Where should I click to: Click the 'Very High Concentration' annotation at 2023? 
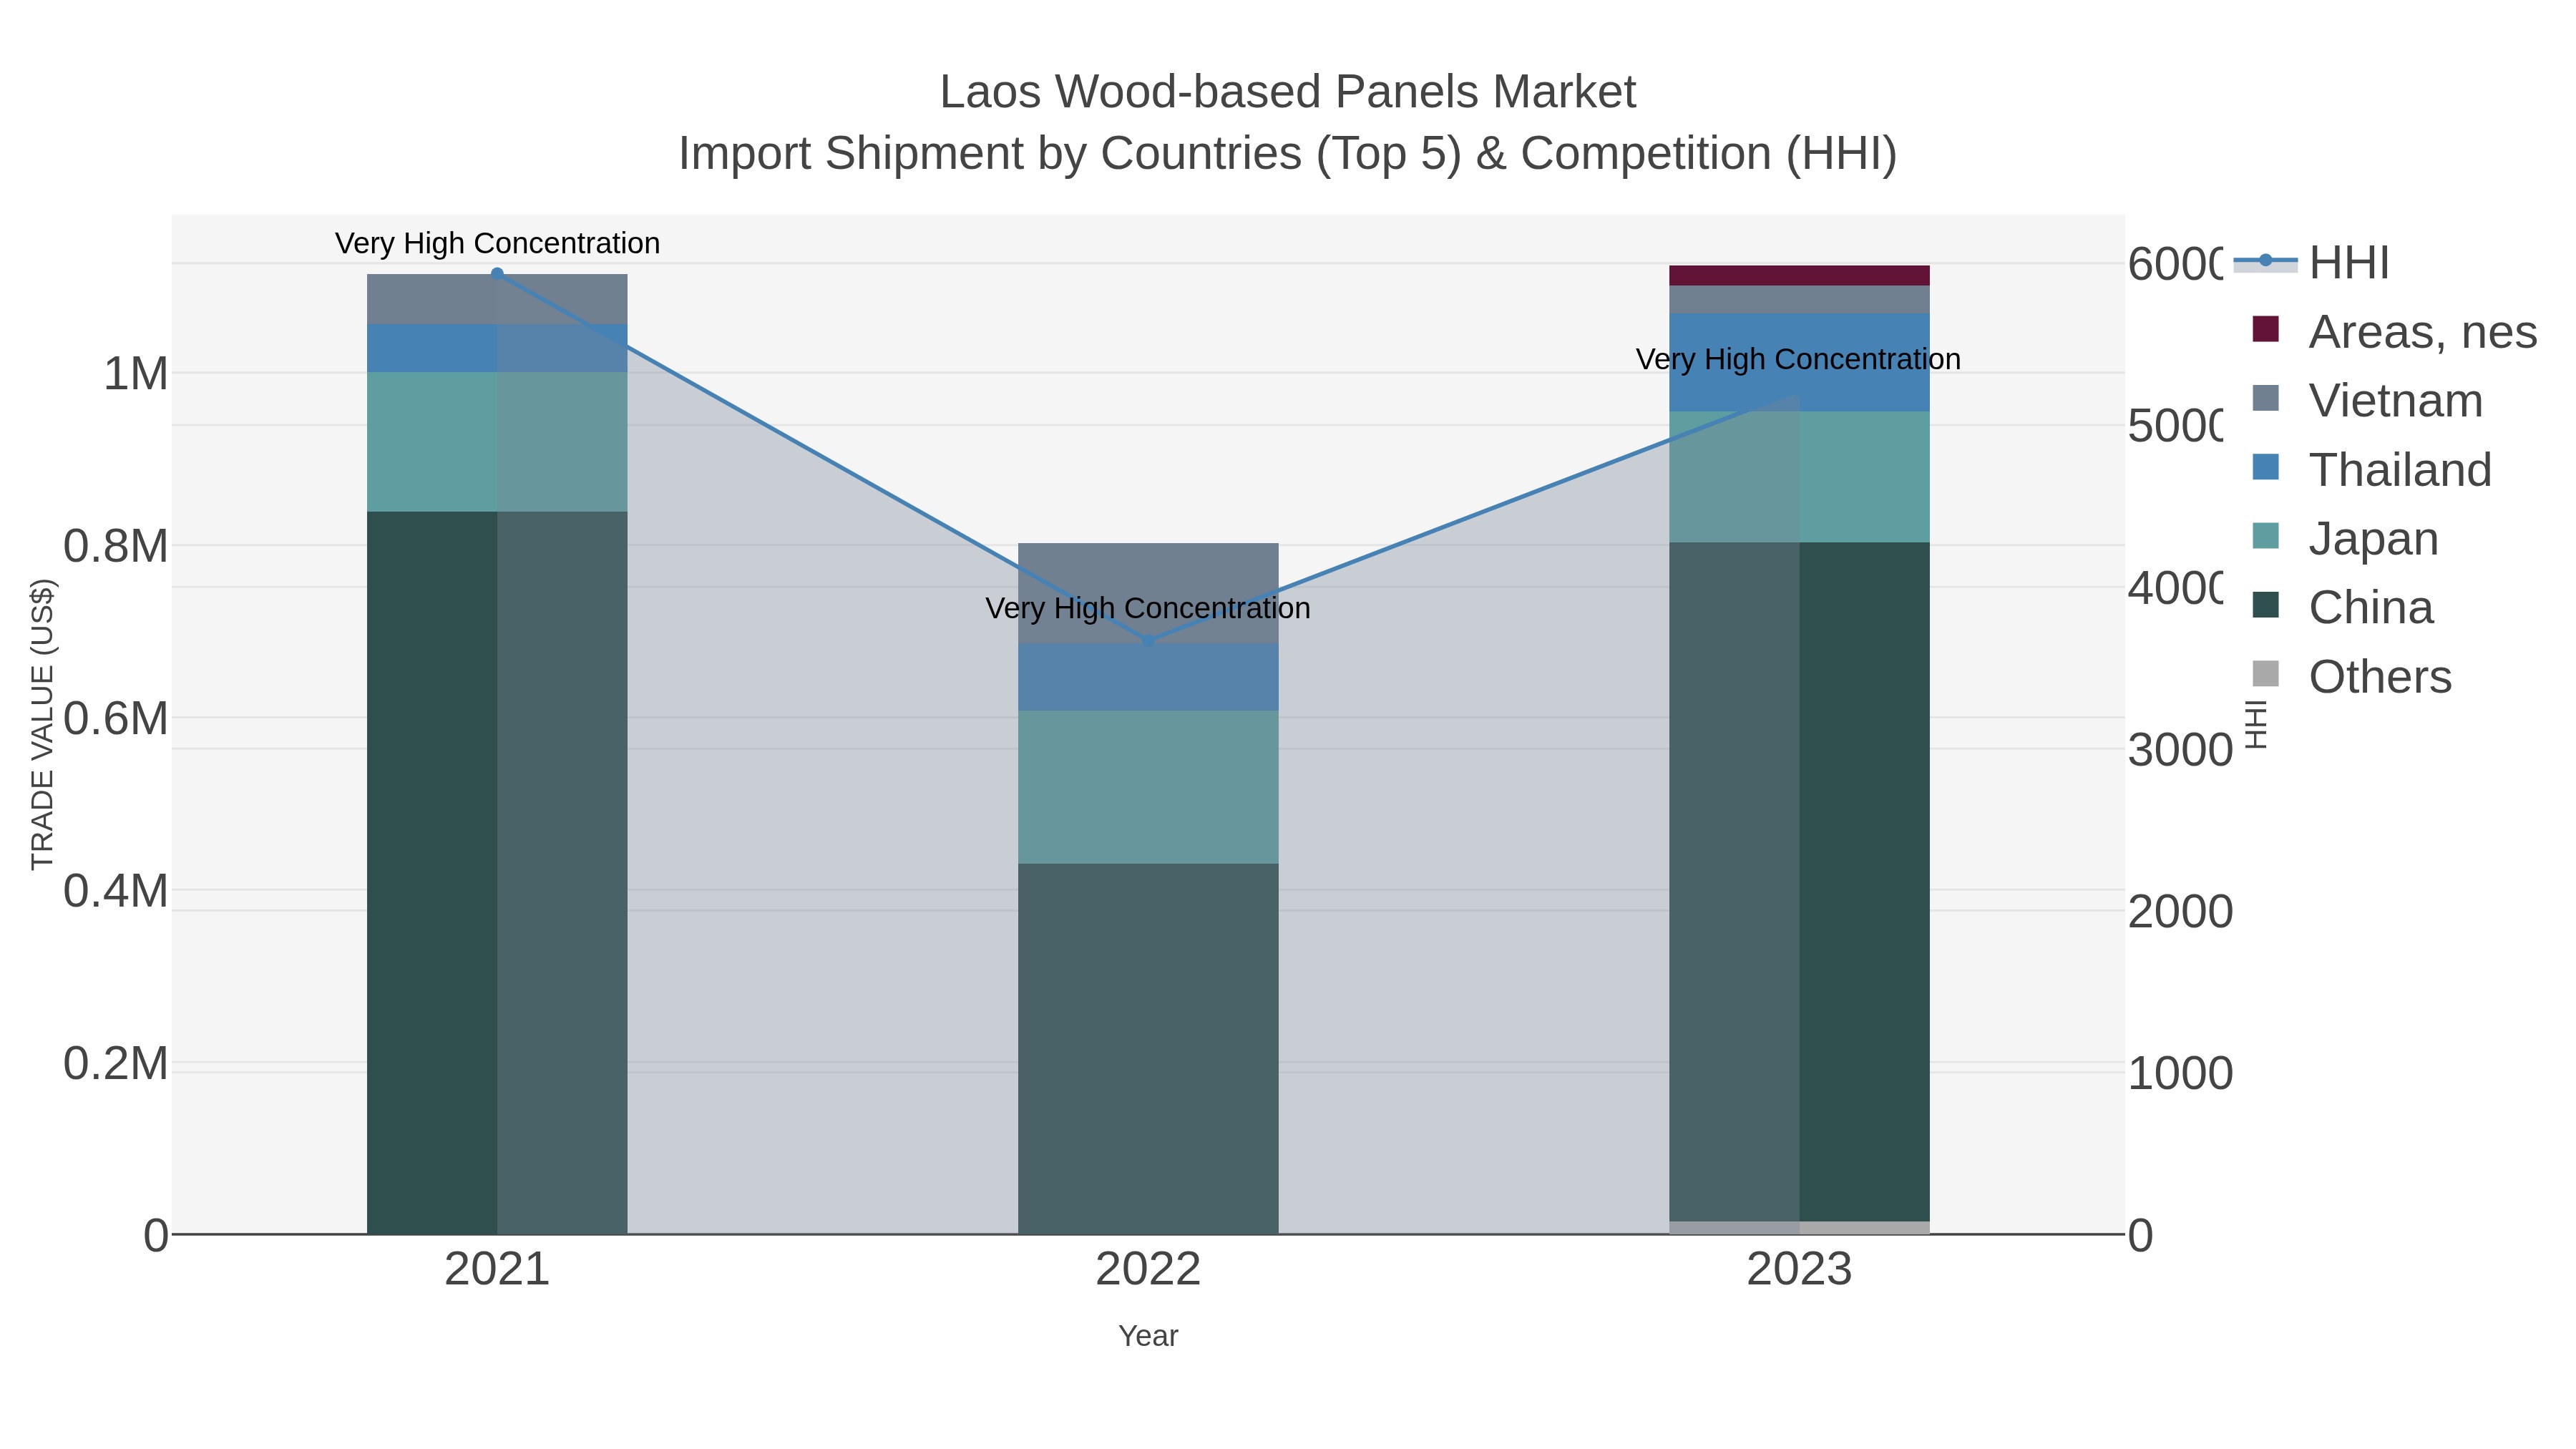click(1798, 359)
